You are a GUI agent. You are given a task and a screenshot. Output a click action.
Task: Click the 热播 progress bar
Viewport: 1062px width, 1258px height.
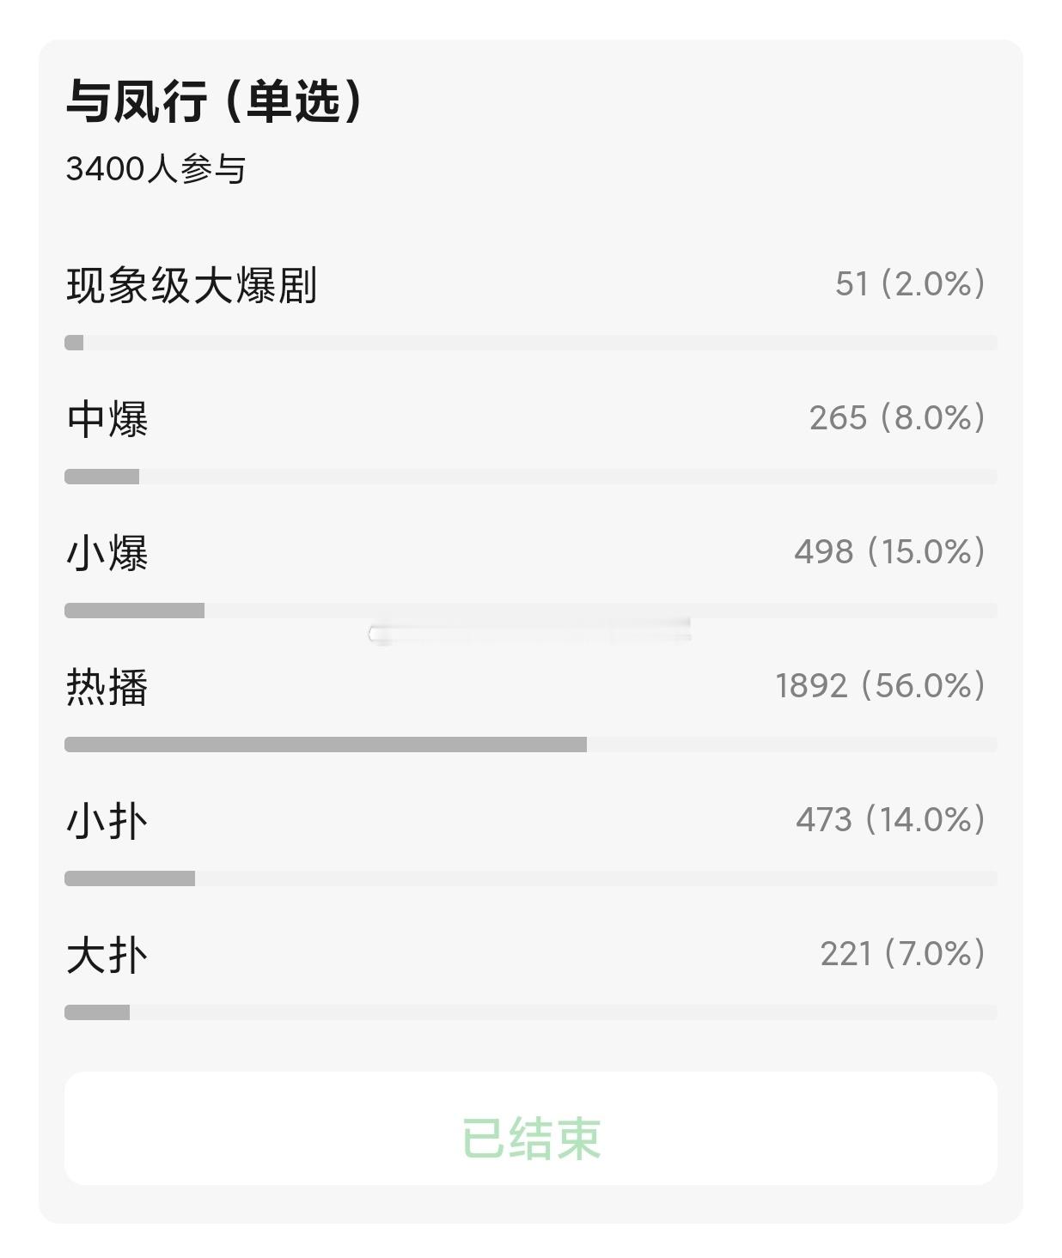531,744
